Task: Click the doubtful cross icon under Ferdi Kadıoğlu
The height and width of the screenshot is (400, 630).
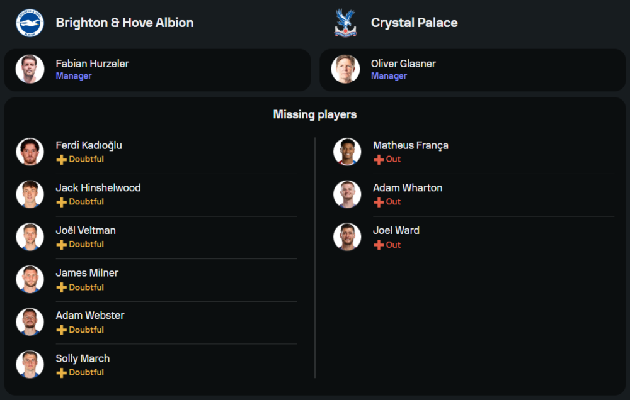Action: tap(61, 160)
